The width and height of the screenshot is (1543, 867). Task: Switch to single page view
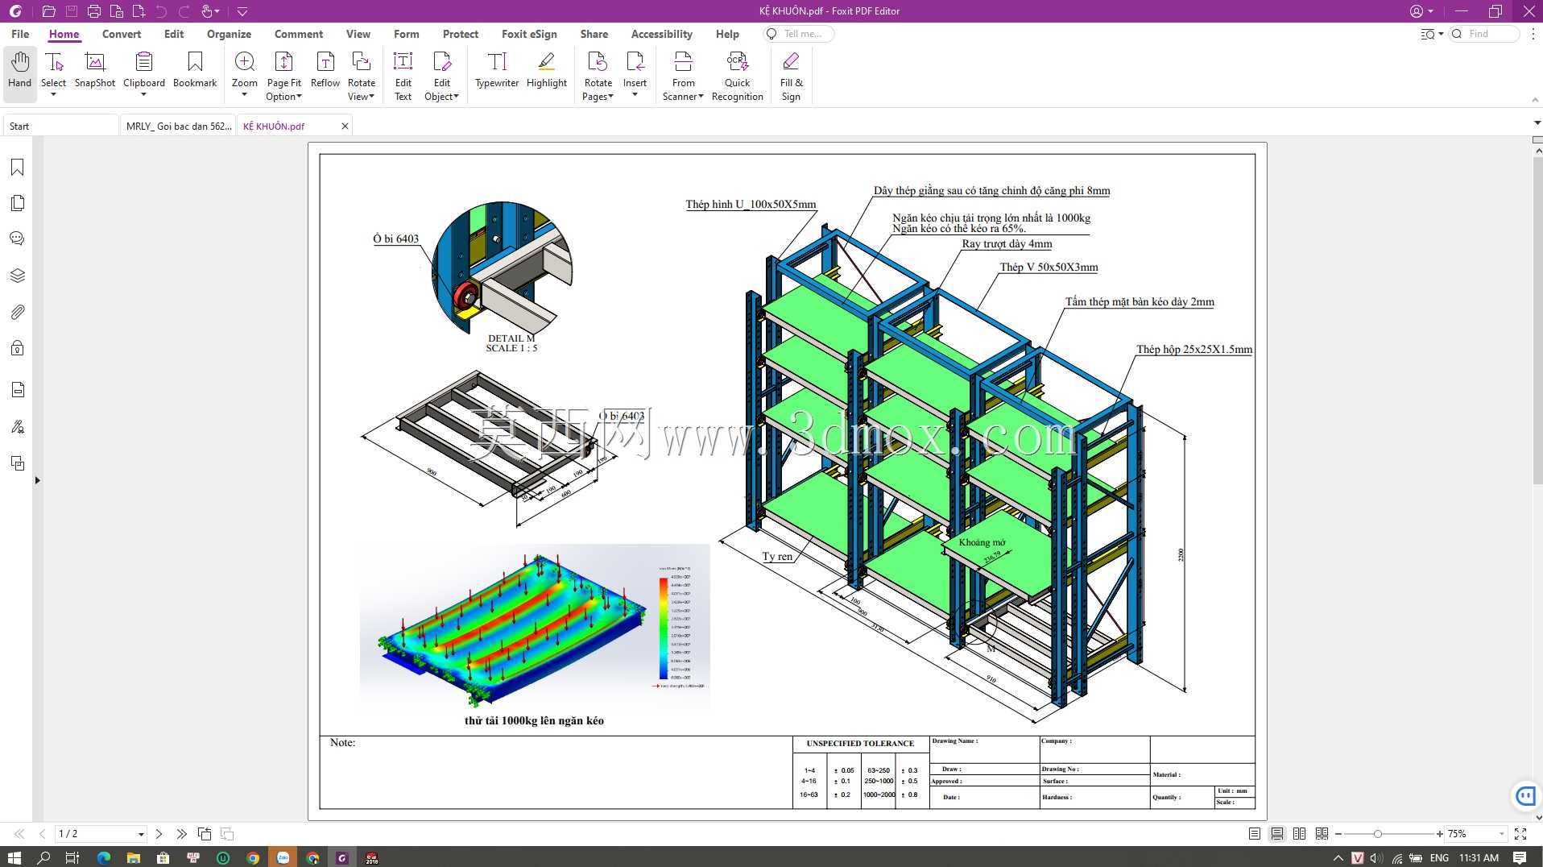[x=1254, y=834]
